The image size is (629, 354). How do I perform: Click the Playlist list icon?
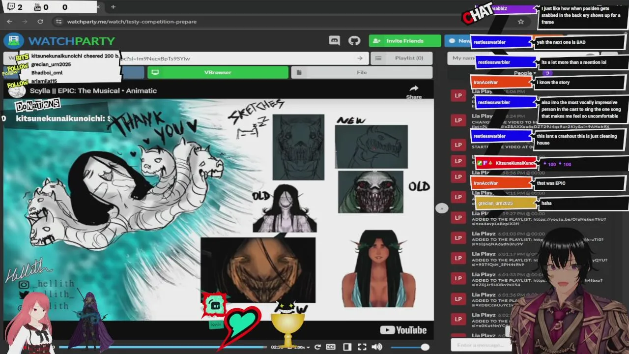378,58
